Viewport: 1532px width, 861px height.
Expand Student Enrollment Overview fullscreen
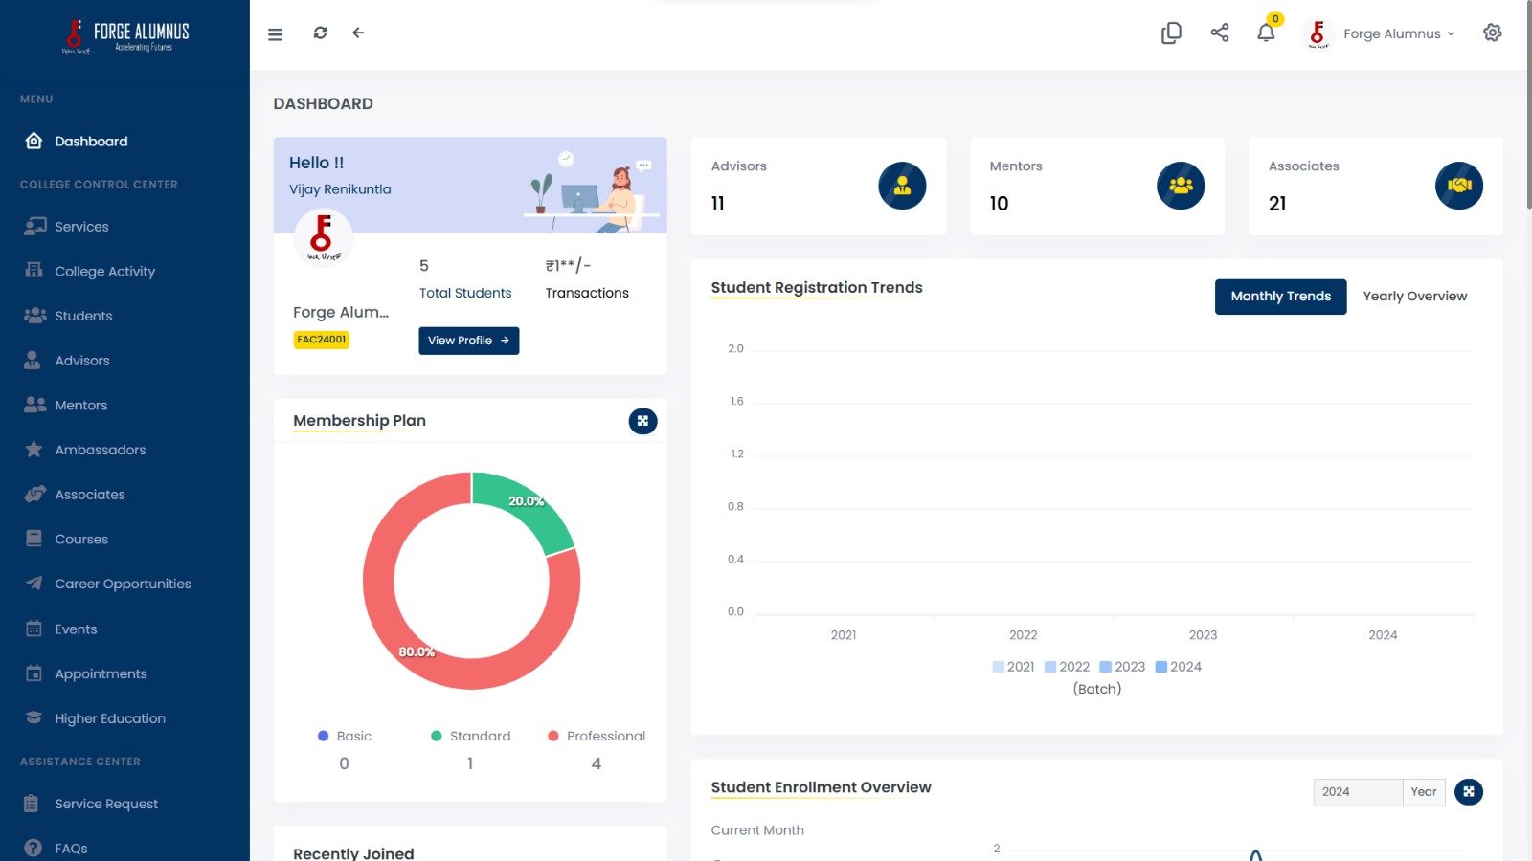1468,792
